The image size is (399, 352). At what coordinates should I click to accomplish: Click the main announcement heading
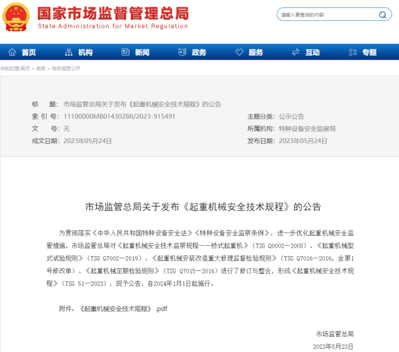(203, 207)
